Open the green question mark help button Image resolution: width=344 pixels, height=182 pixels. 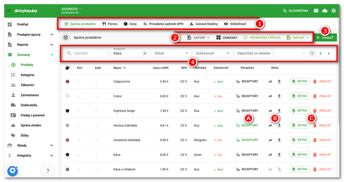pyautogui.click(x=48, y=171)
